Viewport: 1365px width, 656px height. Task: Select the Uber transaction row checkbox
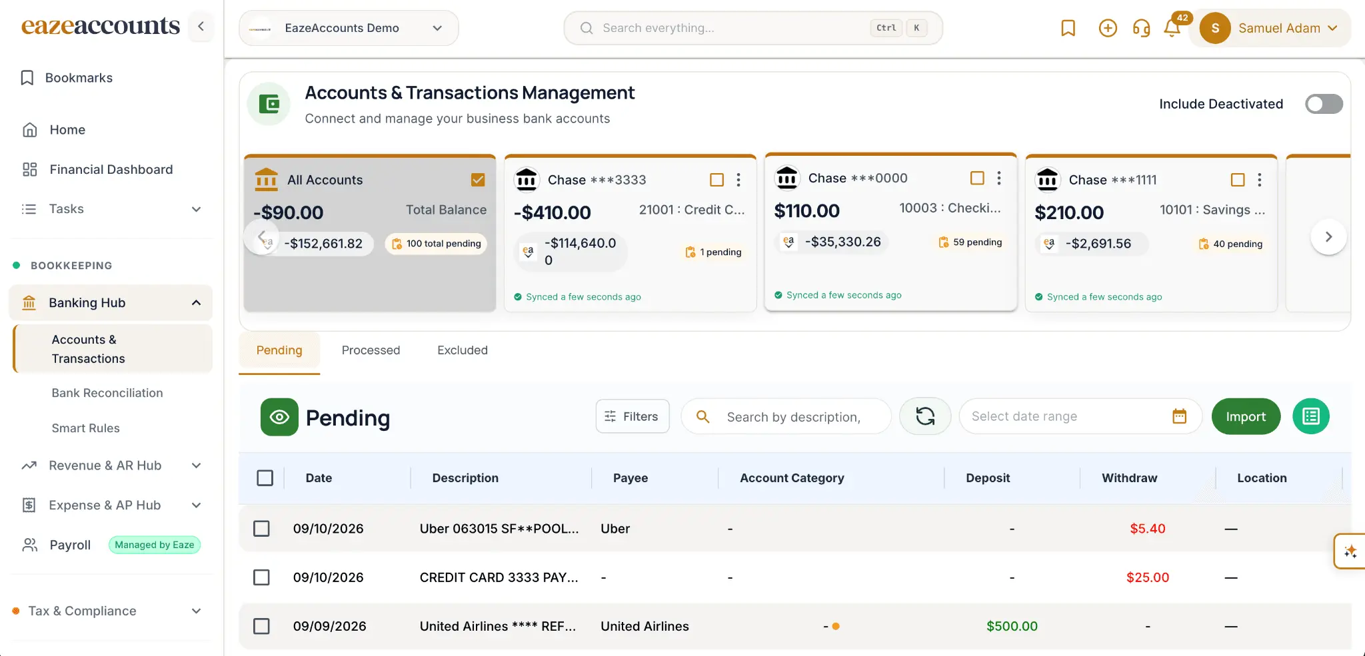tap(261, 529)
